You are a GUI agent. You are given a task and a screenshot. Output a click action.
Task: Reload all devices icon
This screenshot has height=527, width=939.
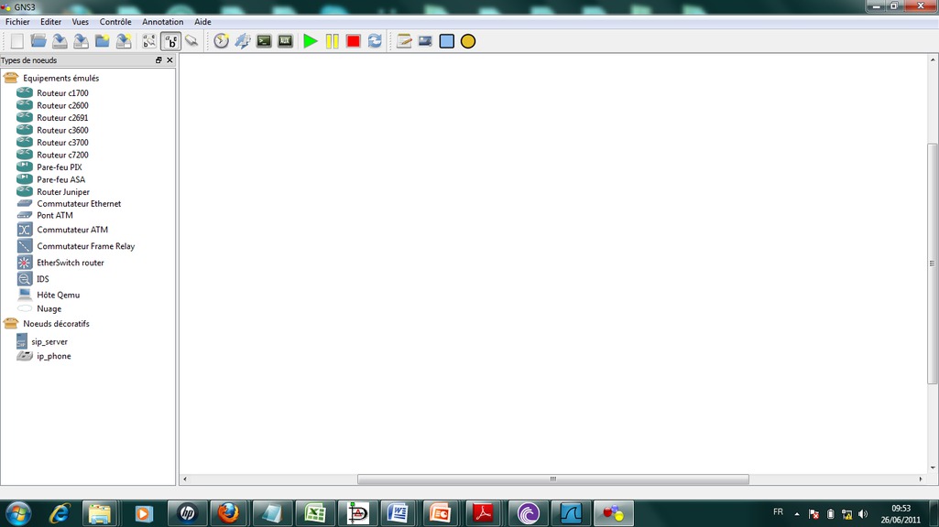pyautogui.click(x=375, y=41)
